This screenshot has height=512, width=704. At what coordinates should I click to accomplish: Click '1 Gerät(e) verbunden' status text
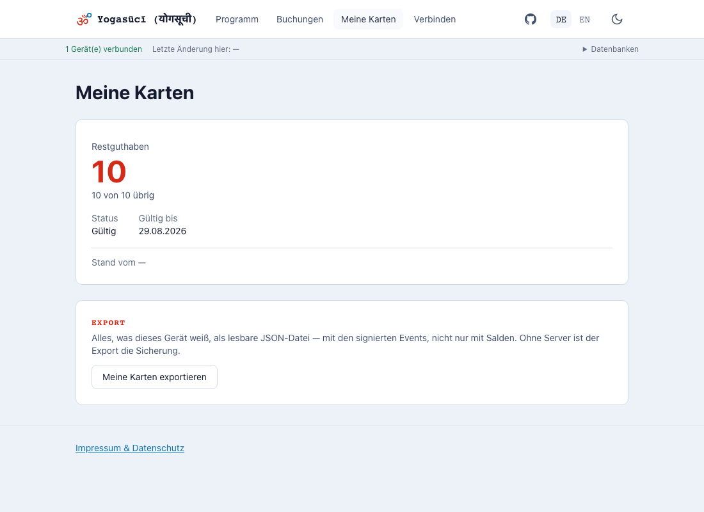104,49
